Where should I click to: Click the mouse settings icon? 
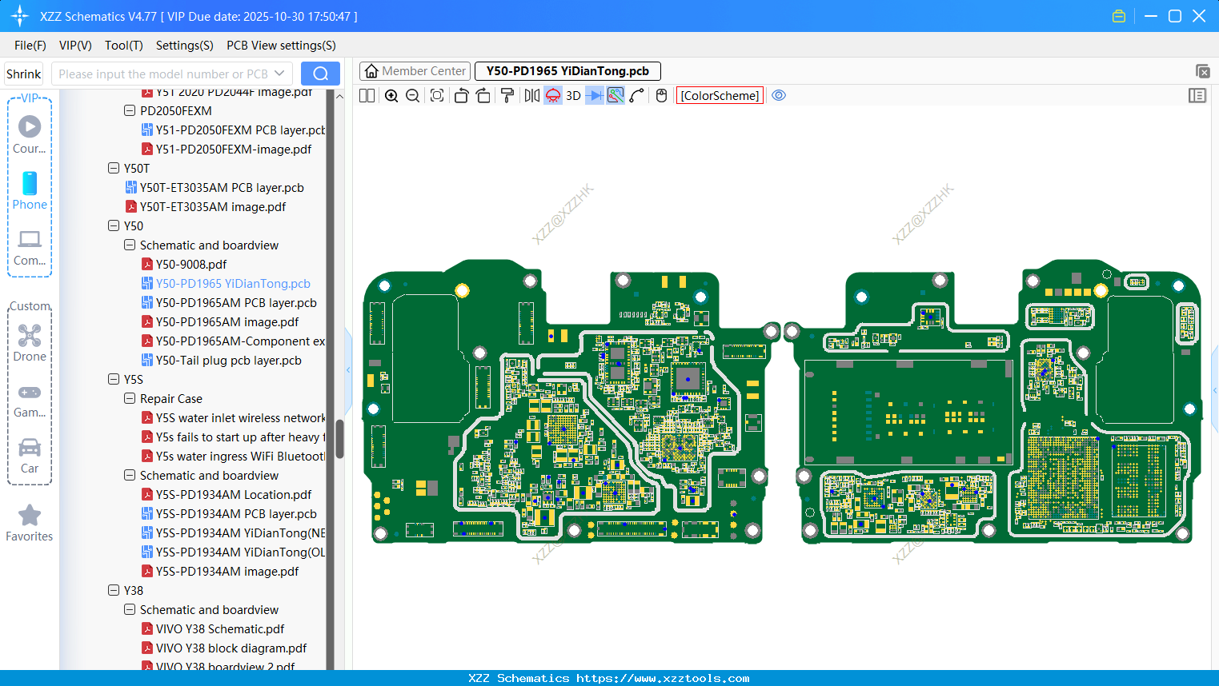[x=661, y=96]
